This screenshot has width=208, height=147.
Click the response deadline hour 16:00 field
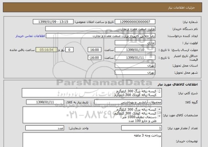pyautogui.click(x=95, y=50)
